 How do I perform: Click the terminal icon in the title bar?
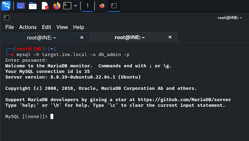click(7, 18)
